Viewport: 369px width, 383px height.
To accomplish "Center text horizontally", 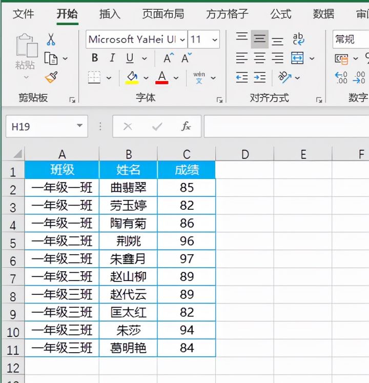I will (260, 58).
